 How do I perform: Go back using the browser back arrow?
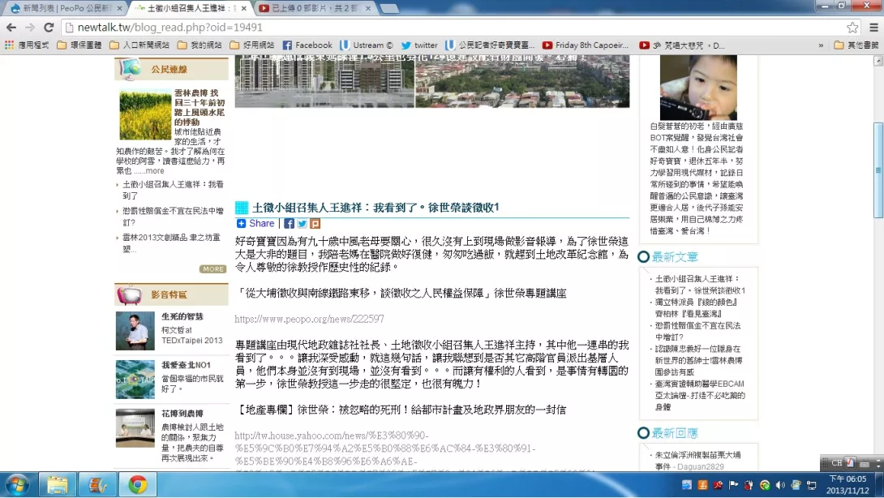(11, 27)
